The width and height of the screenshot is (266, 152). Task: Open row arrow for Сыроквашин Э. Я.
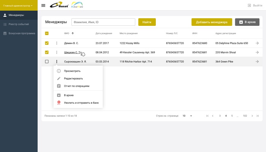[x=257, y=62]
